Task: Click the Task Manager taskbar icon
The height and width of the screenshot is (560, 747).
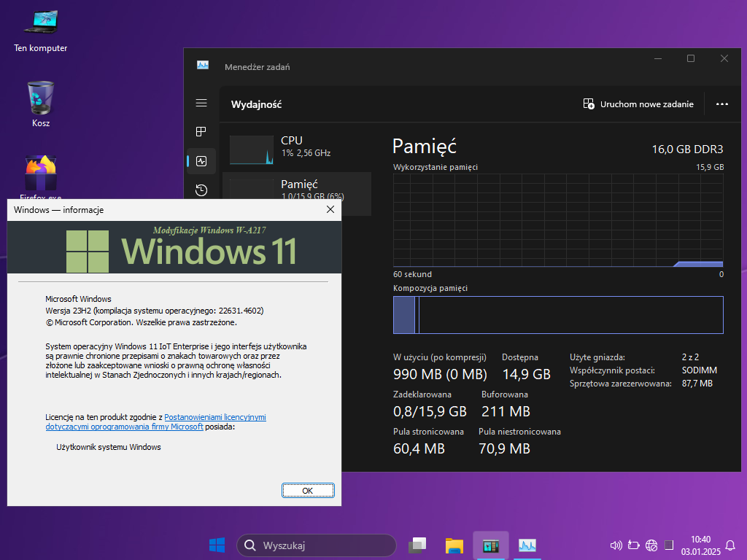Action: click(527, 545)
